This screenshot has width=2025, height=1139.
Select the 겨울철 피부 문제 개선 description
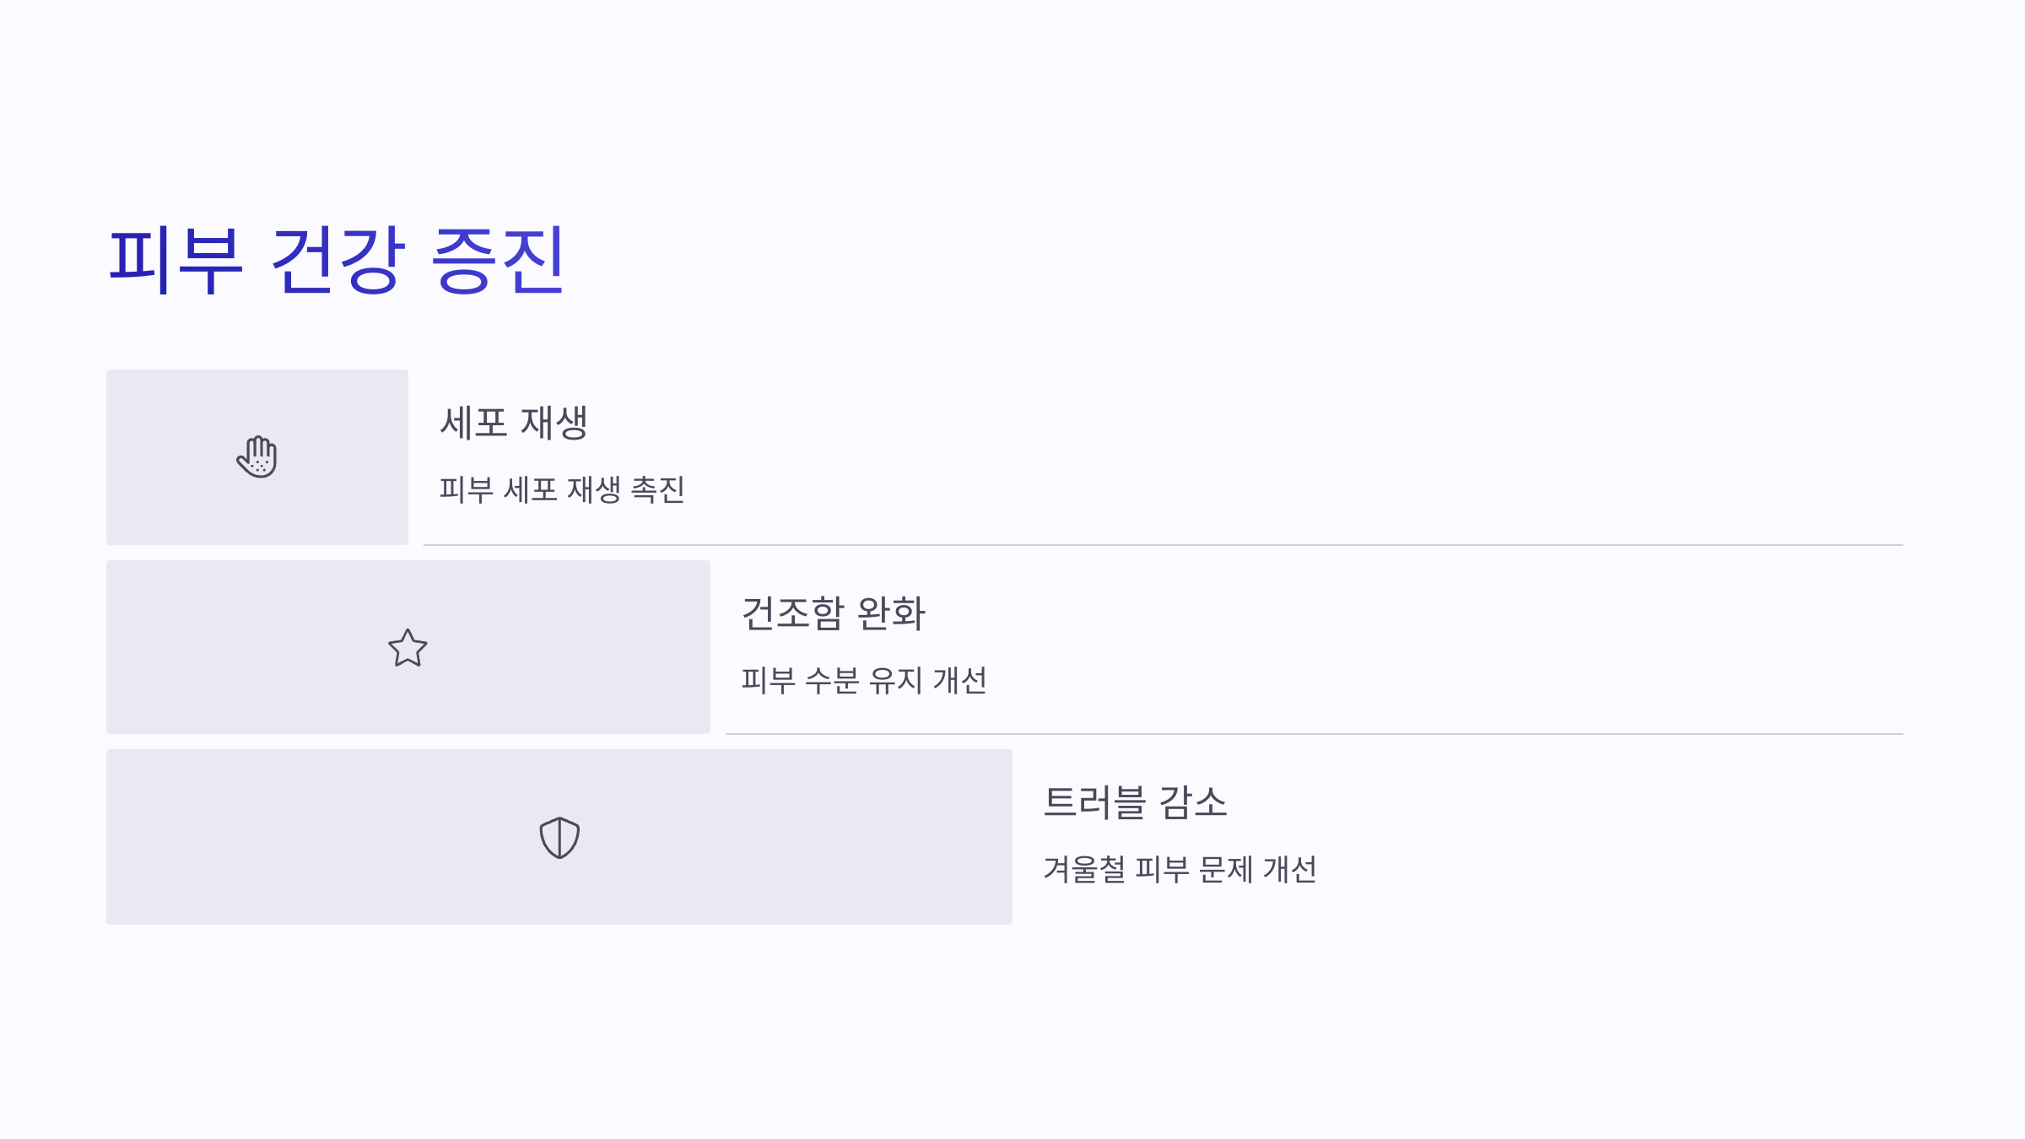(1180, 869)
